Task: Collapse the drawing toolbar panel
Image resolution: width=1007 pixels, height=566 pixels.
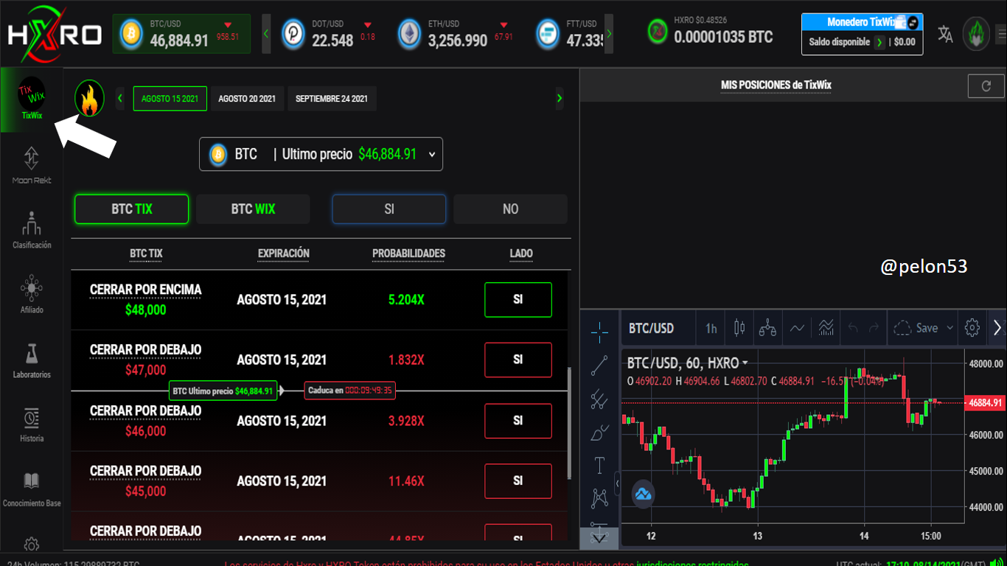Action: (617, 483)
